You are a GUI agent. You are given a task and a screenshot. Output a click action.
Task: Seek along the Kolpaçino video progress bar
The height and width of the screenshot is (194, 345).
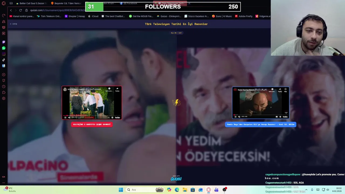coord(92,115)
